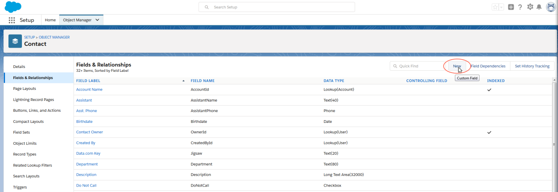Open the help question mark icon

(x=520, y=7)
